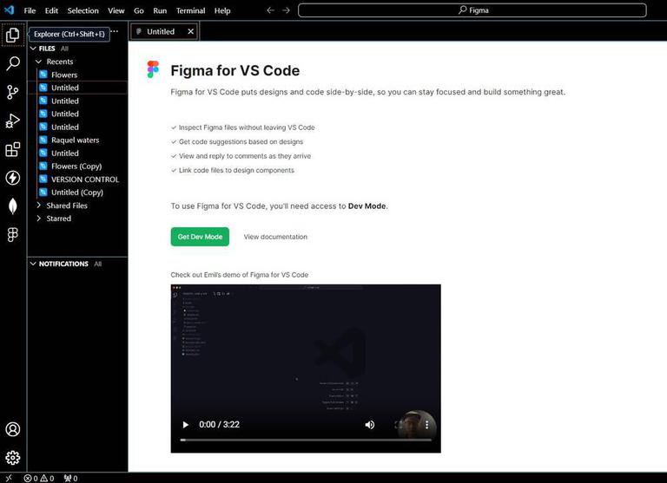This screenshot has width=667, height=483.
Task: Open the Search view in activity bar
Action: point(13,63)
